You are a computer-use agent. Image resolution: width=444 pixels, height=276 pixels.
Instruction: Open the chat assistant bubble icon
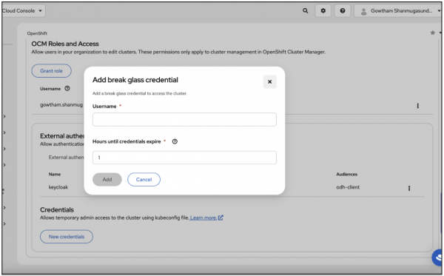(x=438, y=258)
